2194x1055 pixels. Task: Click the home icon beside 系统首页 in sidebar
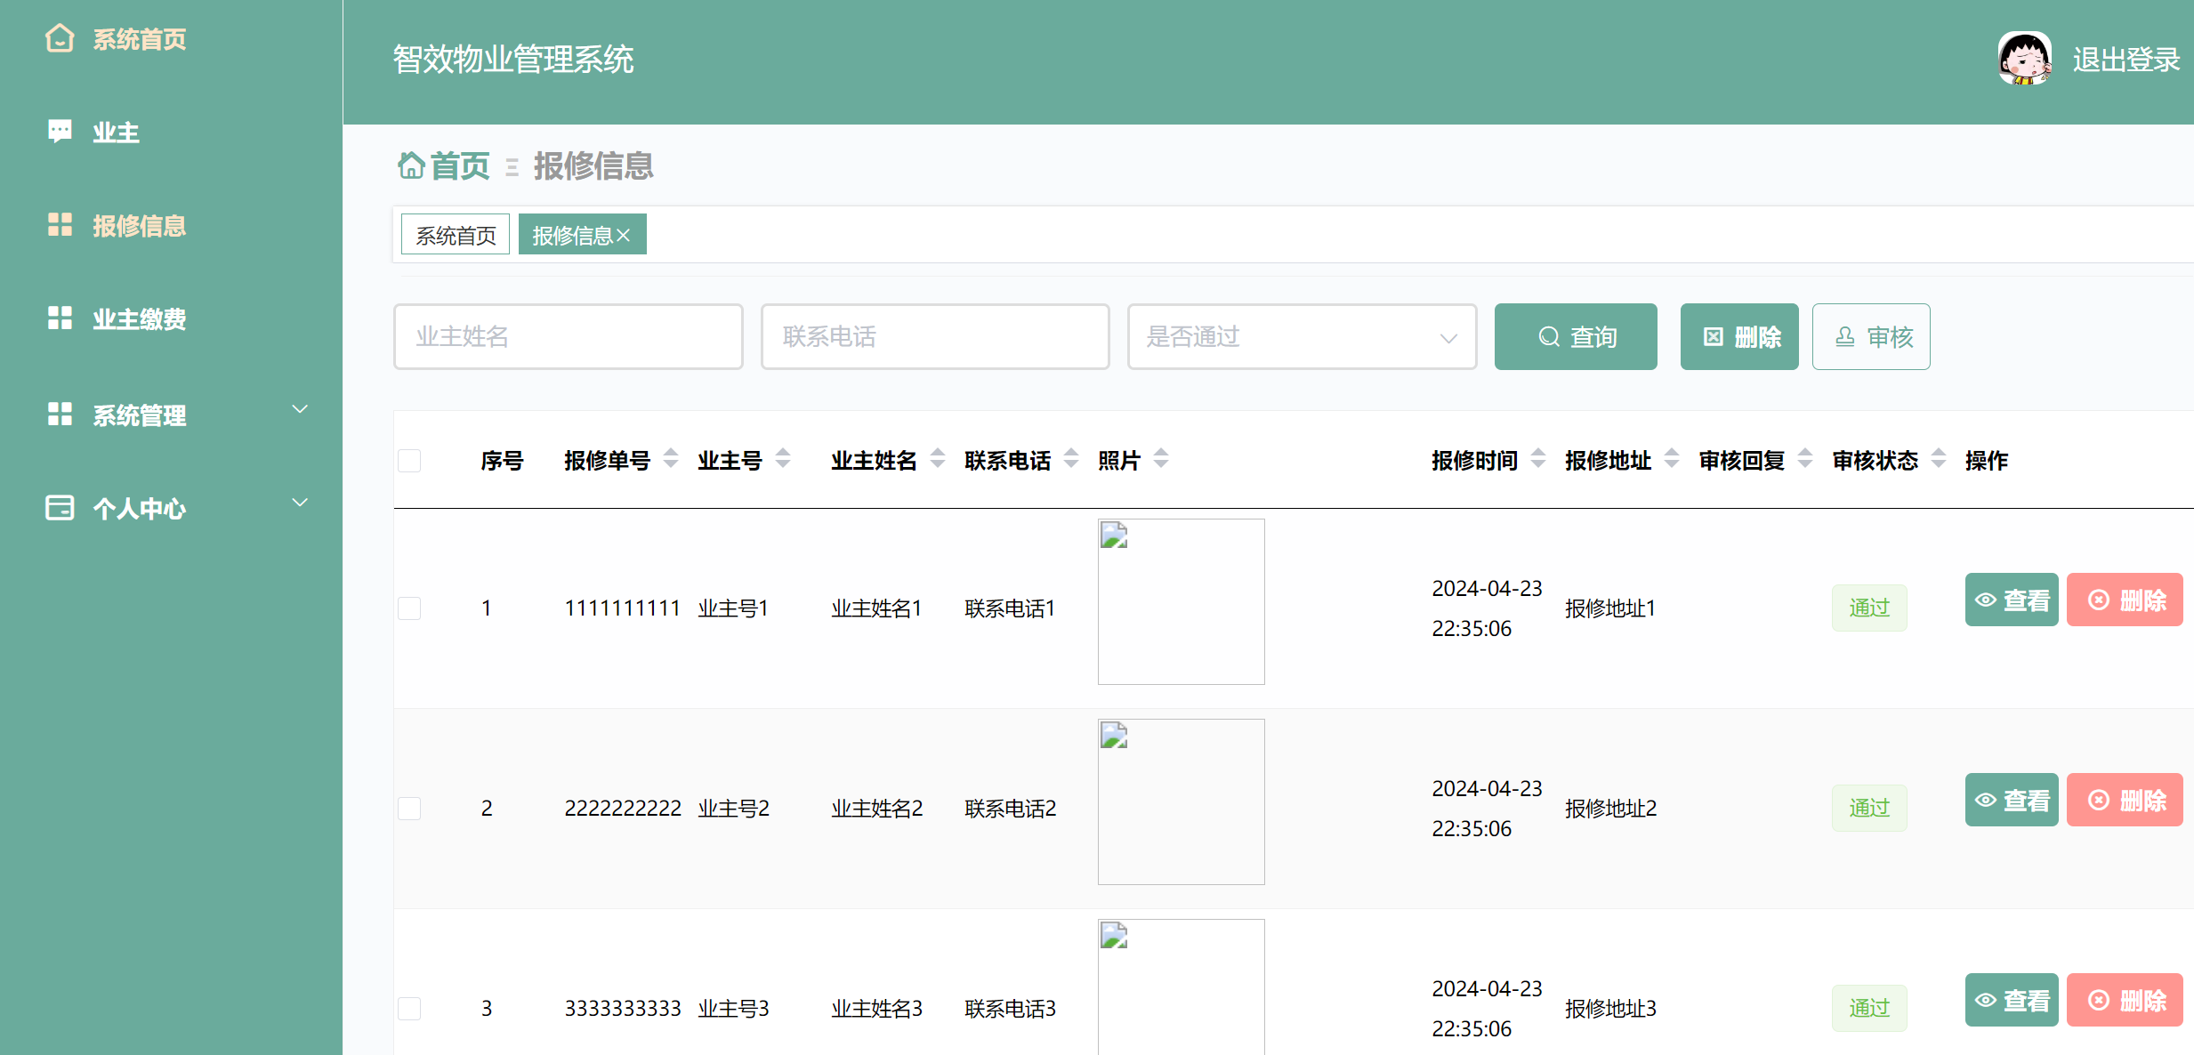coord(60,38)
